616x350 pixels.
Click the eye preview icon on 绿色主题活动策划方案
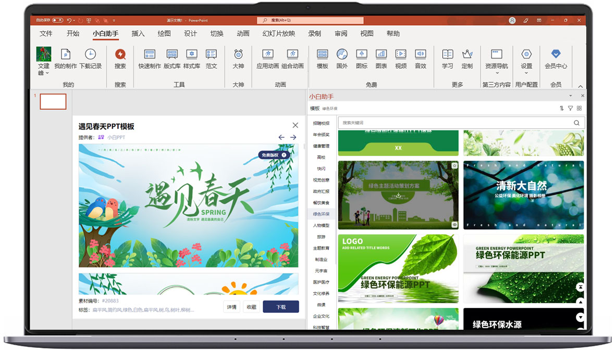click(454, 225)
